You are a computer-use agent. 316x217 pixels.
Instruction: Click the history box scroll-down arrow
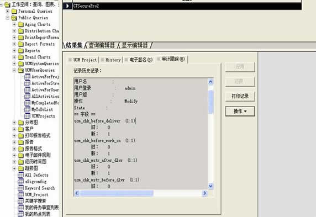tap(210, 186)
